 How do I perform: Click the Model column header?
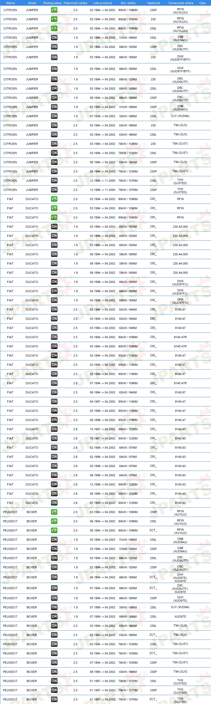click(x=32, y=3)
